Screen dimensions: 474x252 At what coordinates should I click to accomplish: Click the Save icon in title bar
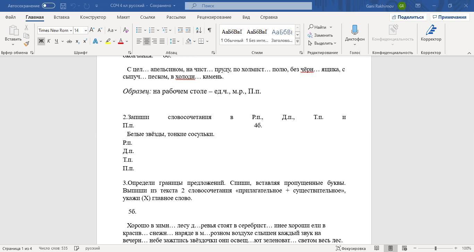pos(63,6)
